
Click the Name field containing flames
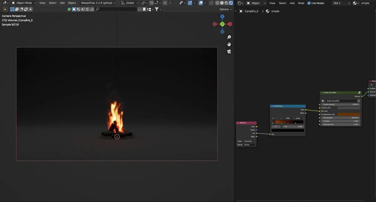(x=249, y=145)
